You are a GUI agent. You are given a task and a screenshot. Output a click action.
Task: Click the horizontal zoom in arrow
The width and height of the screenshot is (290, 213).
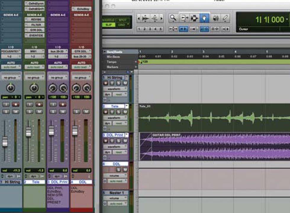pyautogui.click(x=162, y=18)
